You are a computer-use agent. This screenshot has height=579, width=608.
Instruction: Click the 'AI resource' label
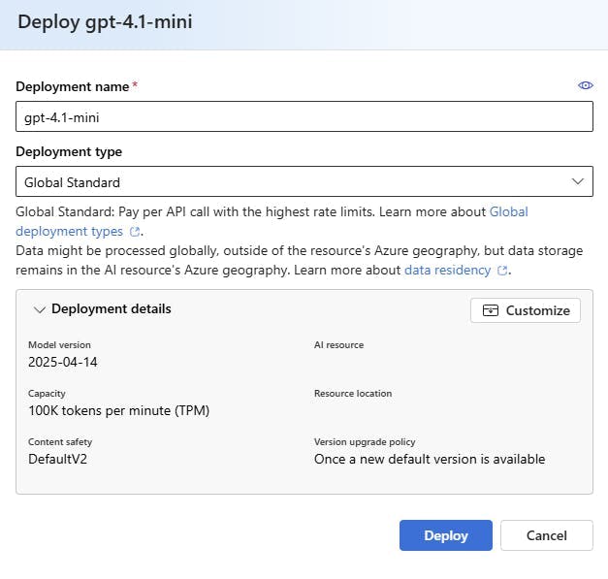338,344
